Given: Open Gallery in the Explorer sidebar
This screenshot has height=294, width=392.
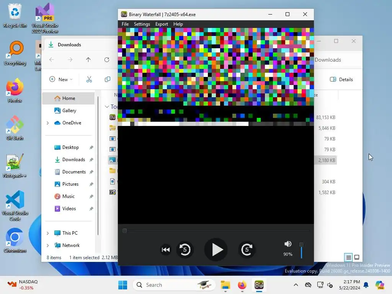Looking at the screenshot, I should pos(69,111).
